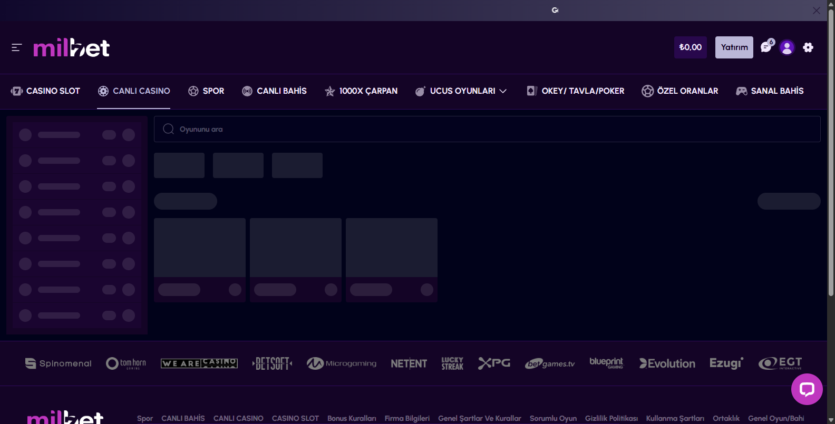This screenshot has height=424, width=835.
Task: Open the Casino Slot tab
Action: [x=45, y=91]
